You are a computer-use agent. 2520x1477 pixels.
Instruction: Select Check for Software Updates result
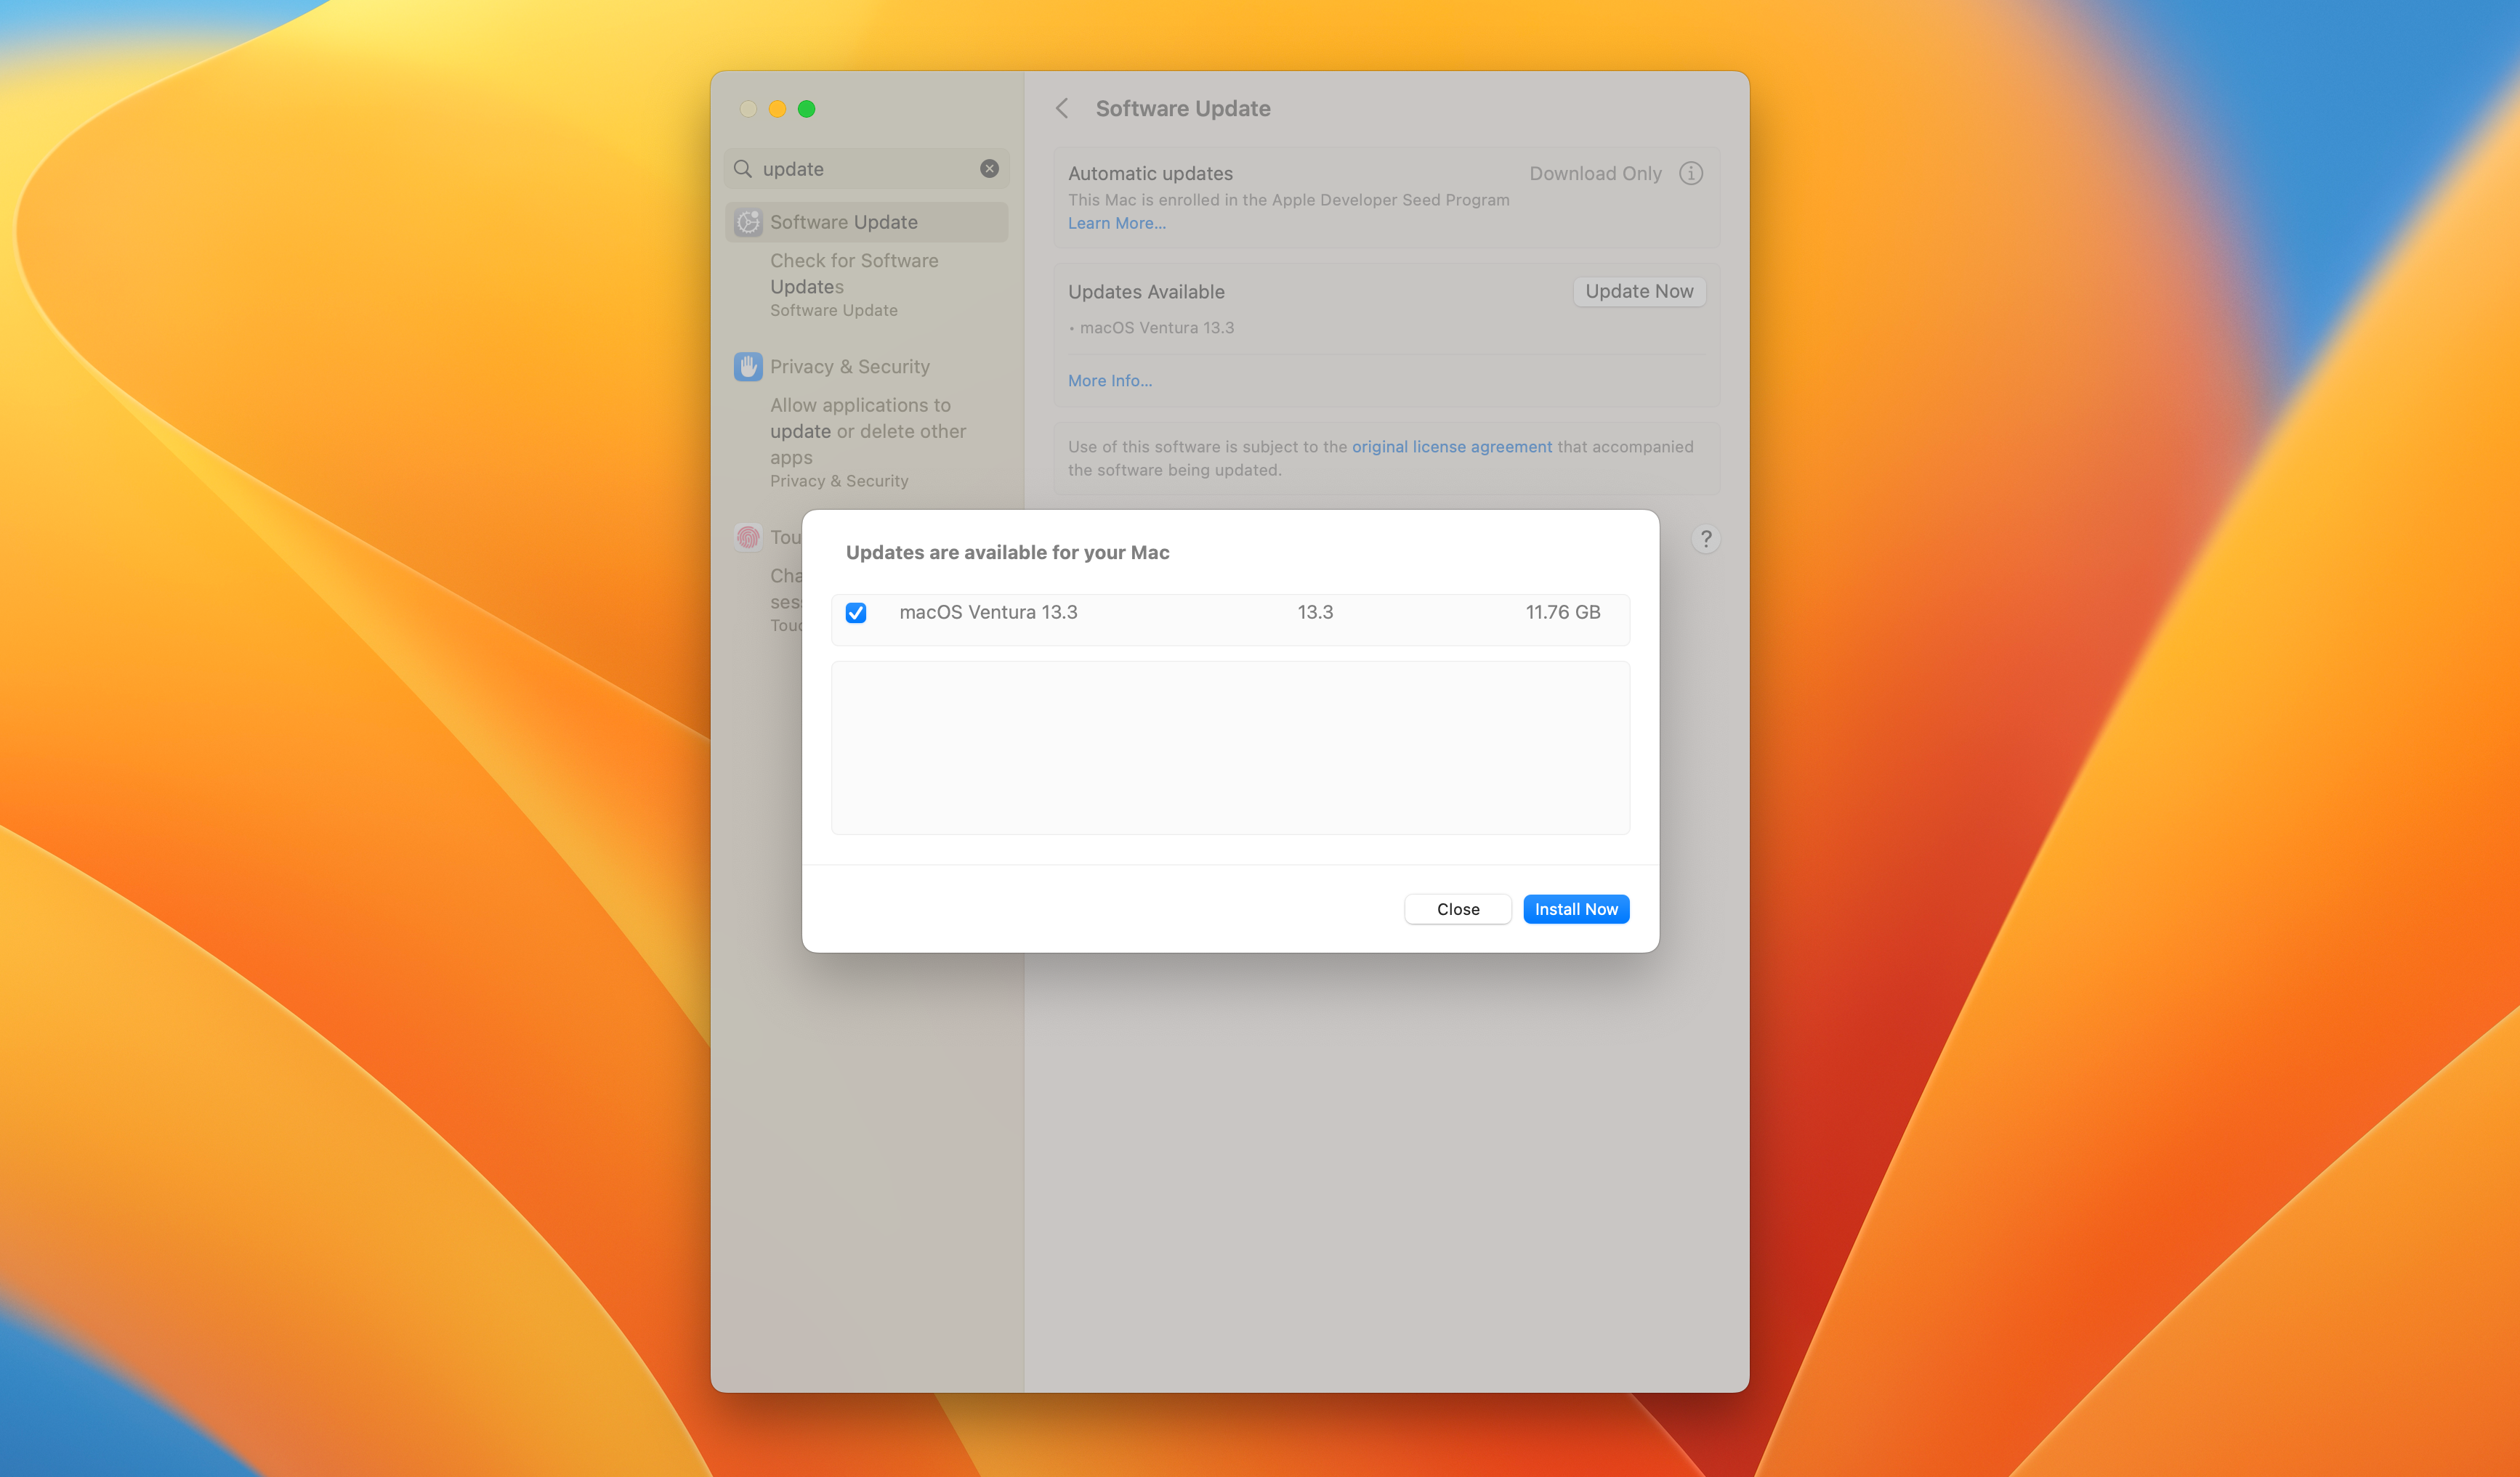click(x=854, y=274)
